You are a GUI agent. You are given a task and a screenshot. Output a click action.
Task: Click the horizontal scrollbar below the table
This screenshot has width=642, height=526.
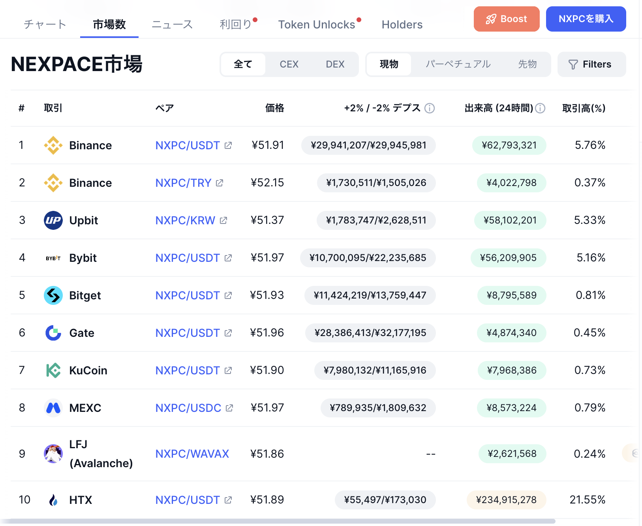coord(278,521)
